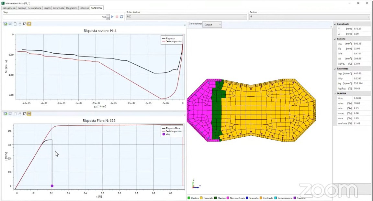373x201 pixels.
Task: Open the Colorazione Default dropdown
Action: (x=213, y=25)
